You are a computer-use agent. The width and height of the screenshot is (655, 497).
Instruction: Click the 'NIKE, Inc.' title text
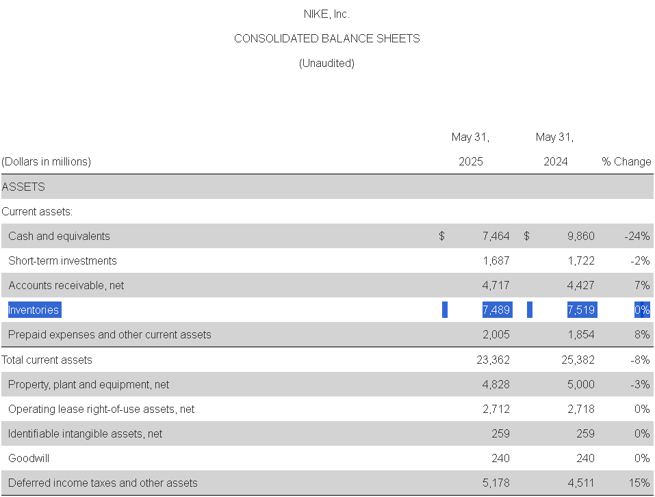326,14
